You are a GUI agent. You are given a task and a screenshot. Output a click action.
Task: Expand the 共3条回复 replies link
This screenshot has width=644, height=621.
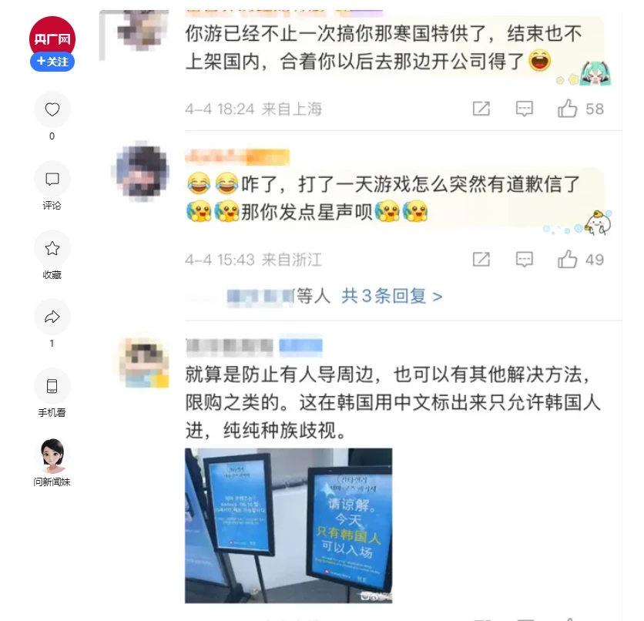click(392, 296)
